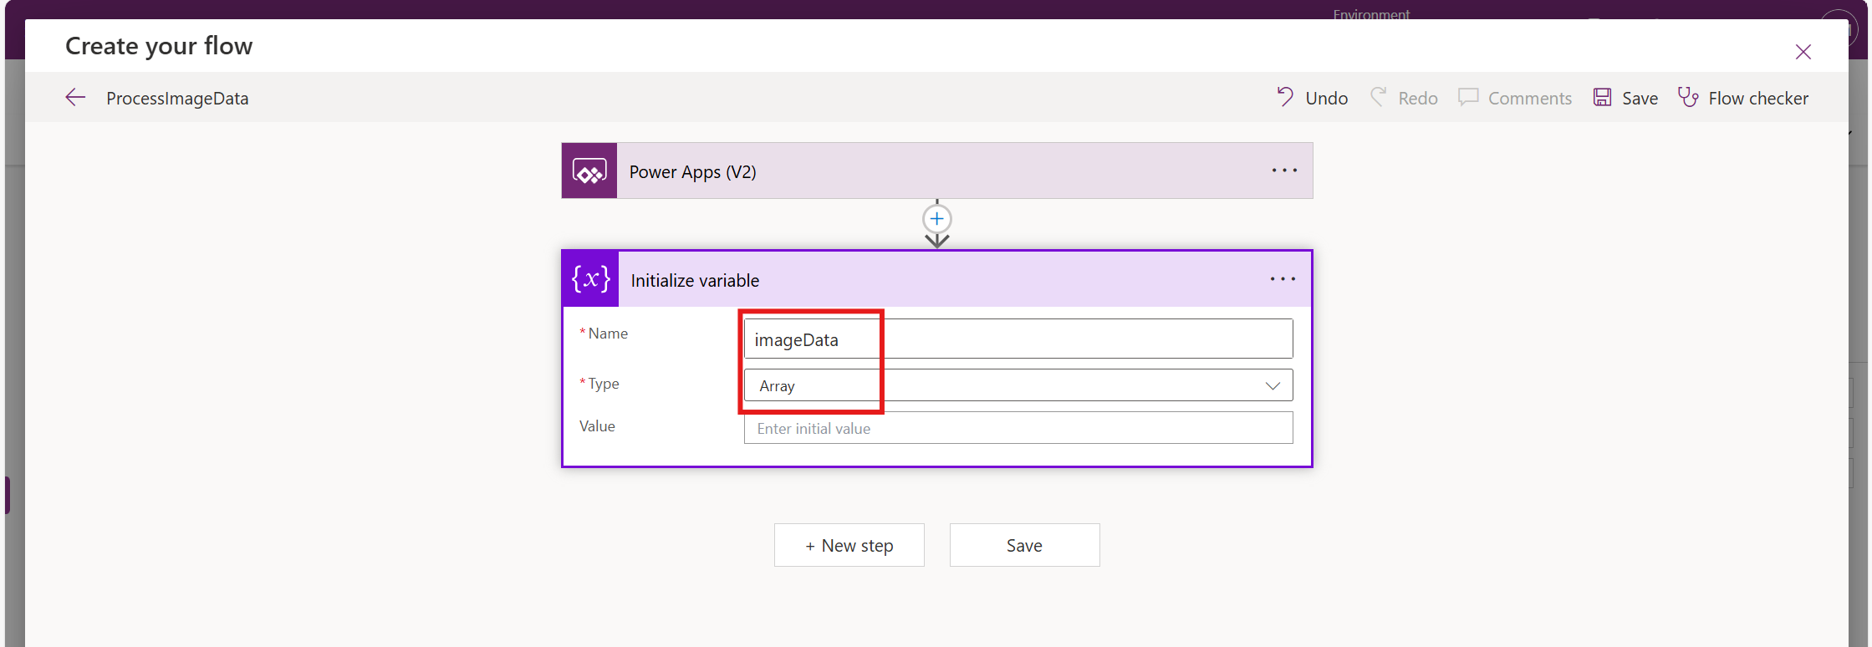Click the Value field to enter an initial value
1872x647 pixels.
pyautogui.click(x=1018, y=428)
